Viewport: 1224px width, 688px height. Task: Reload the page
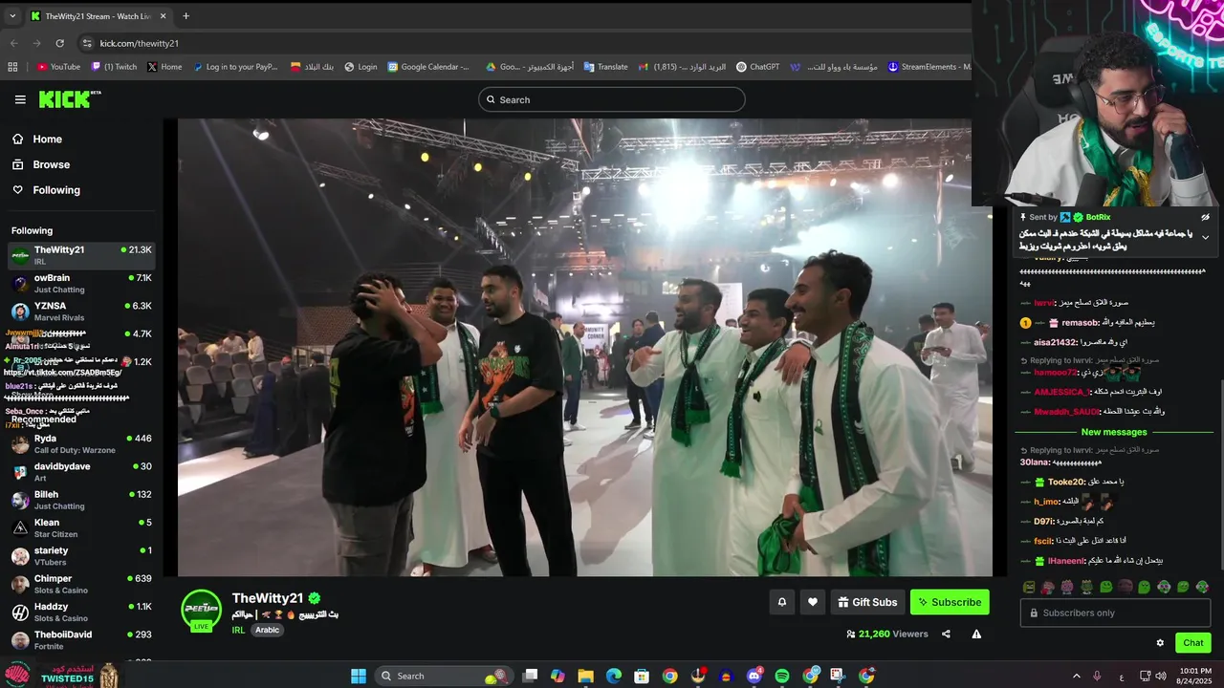[59, 43]
